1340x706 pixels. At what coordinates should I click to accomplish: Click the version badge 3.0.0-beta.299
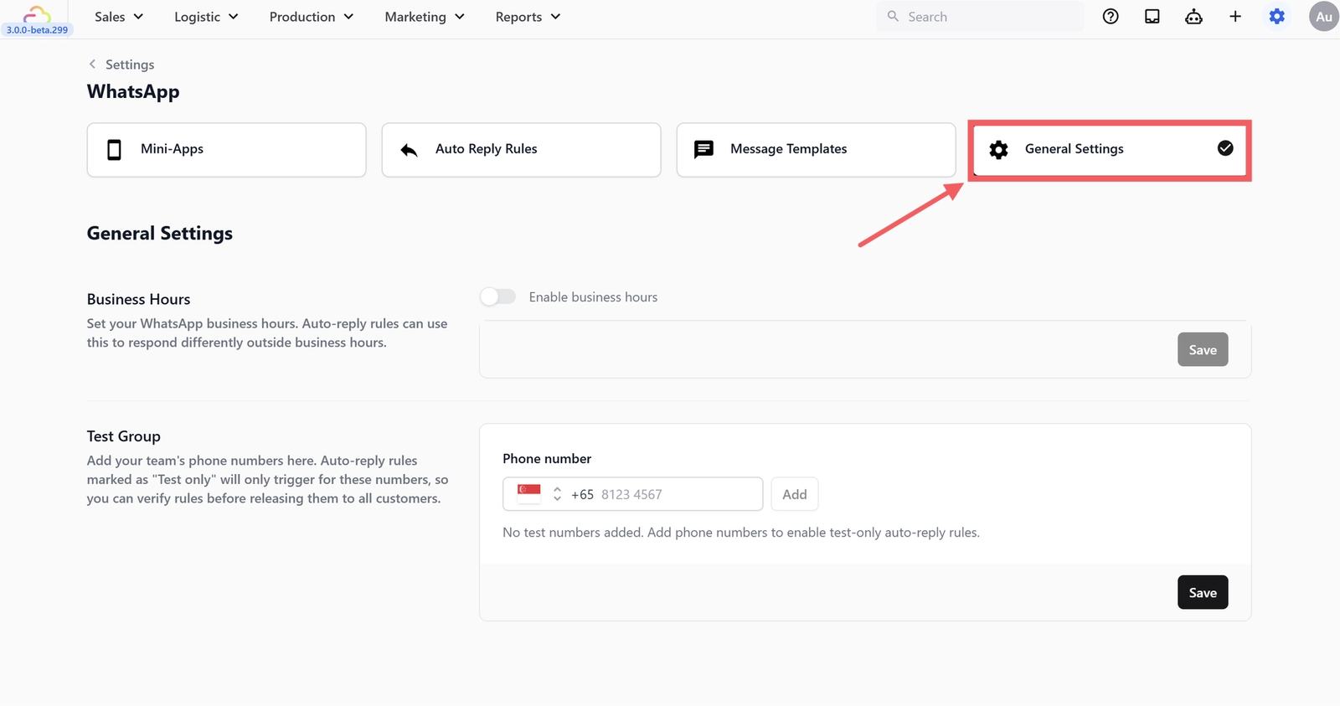click(37, 30)
